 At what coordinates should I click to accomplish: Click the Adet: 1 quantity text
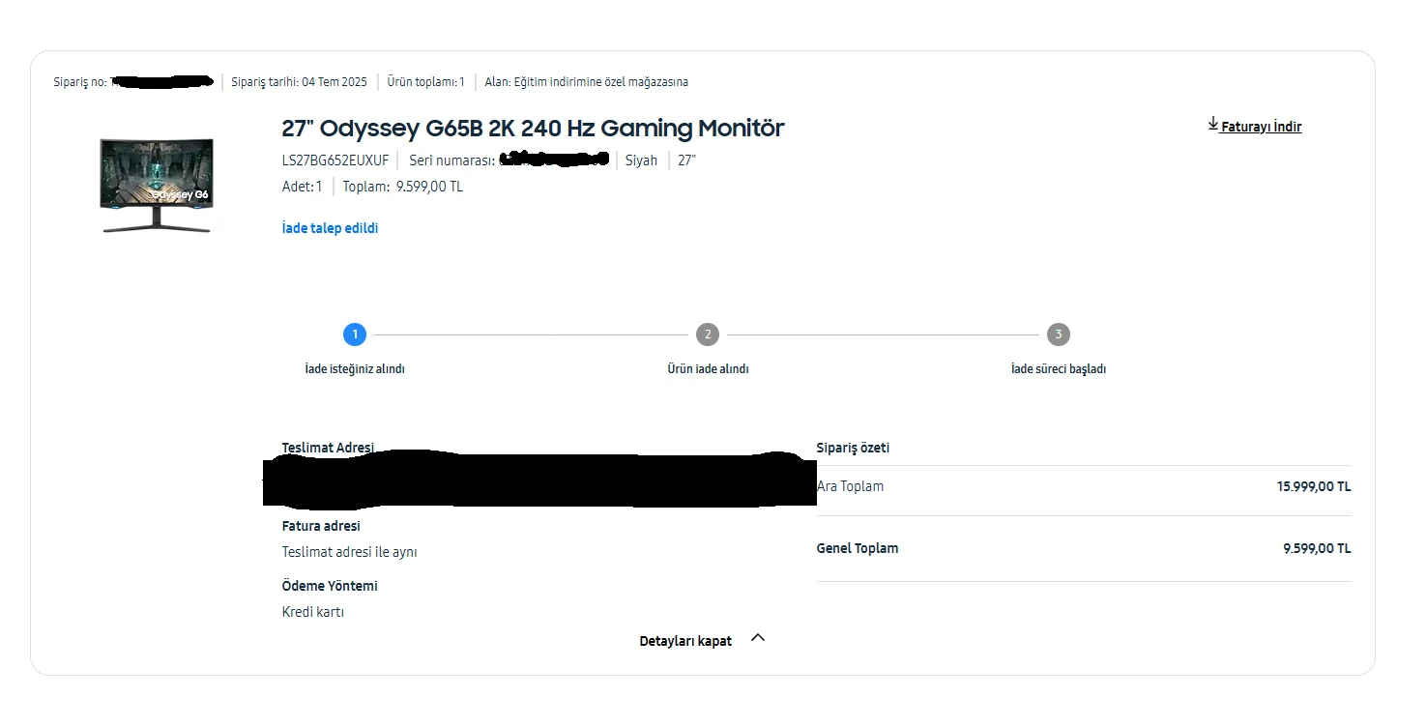coord(302,187)
